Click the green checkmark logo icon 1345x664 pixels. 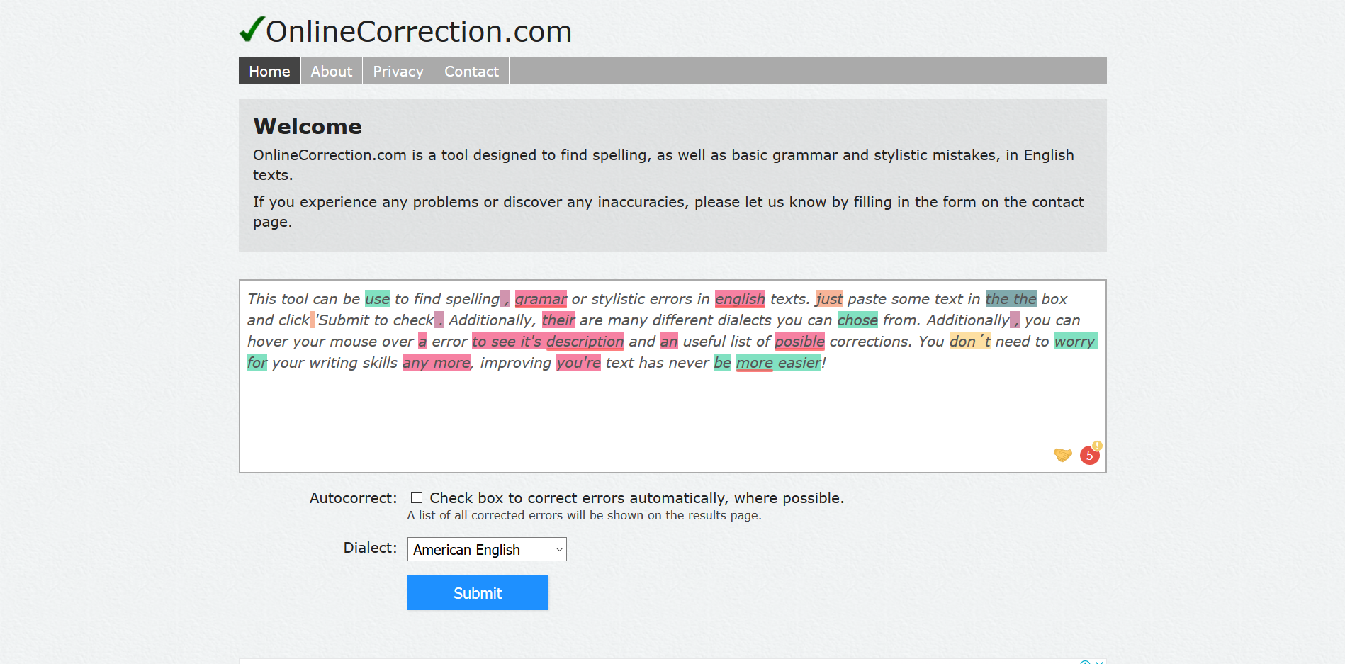252,30
